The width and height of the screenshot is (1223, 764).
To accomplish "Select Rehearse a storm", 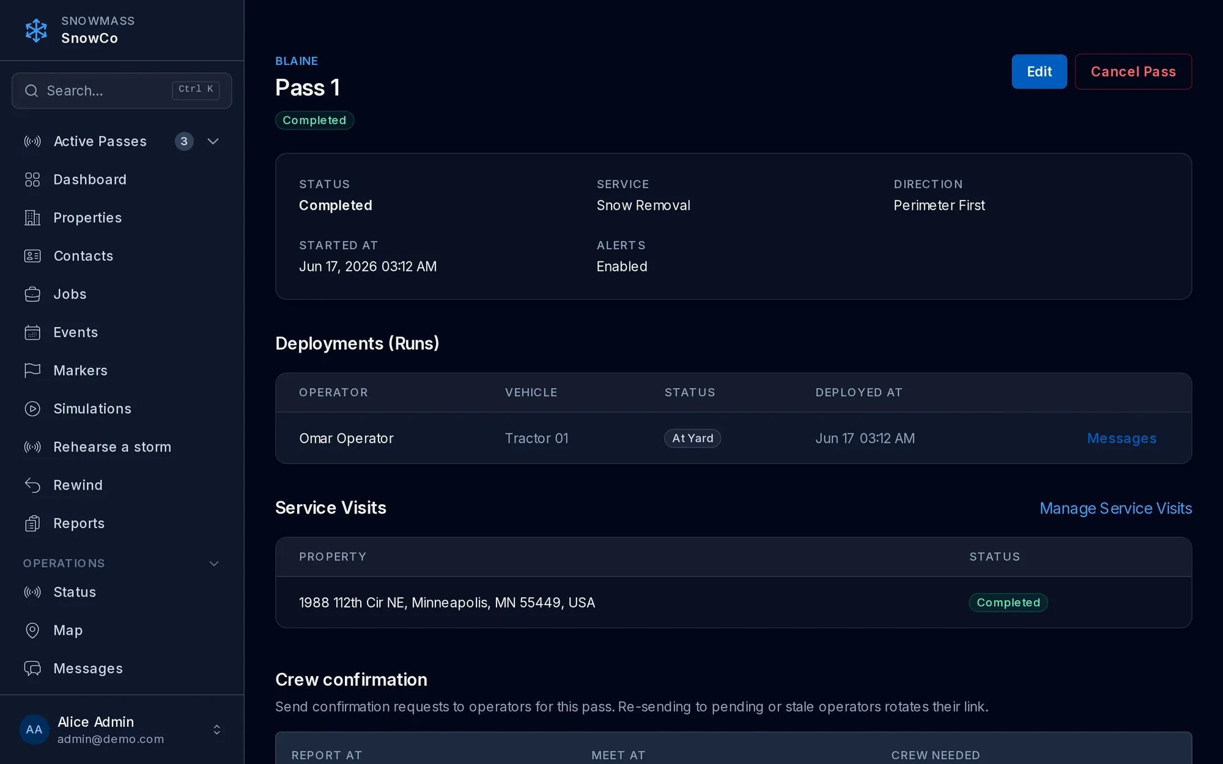I will [122, 447].
